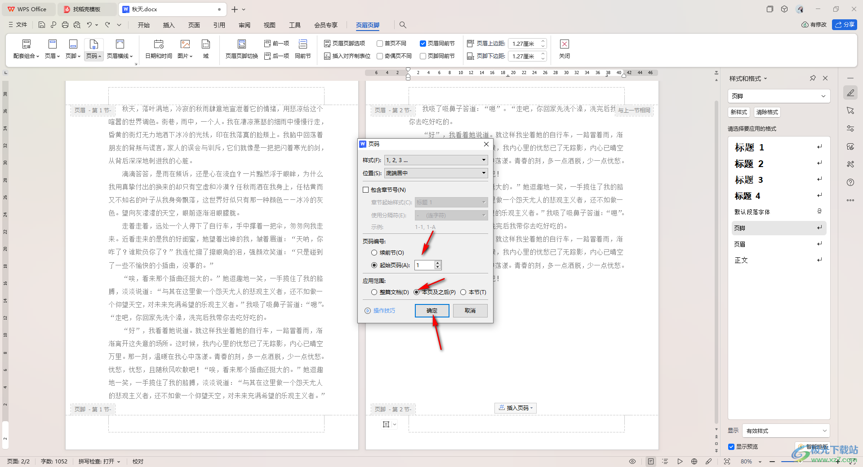
Task: Go to 前一项 previous item
Action: click(x=276, y=44)
